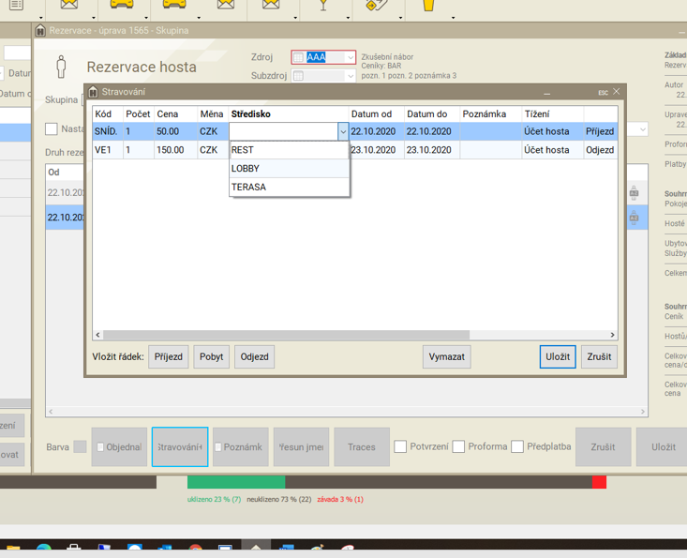Screen dimensions: 687x558
Task: Click the house icon in Stravování title bar
Action: click(x=94, y=92)
